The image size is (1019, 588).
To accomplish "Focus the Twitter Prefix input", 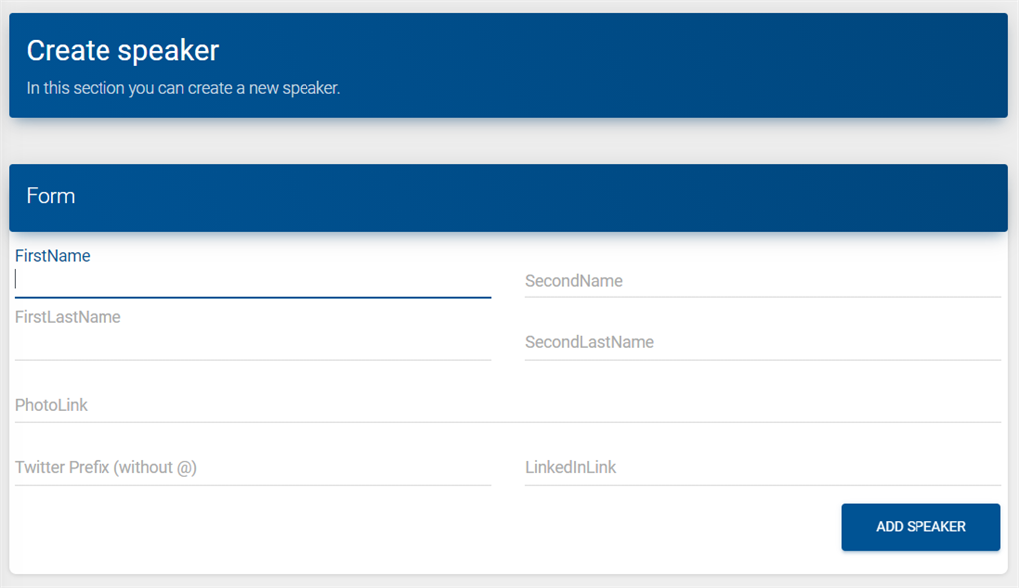I will (x=253, y=467).
